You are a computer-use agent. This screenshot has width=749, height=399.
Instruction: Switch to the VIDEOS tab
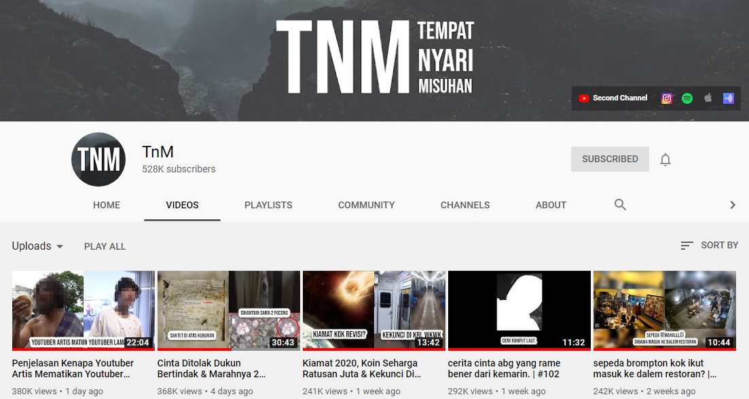[182, 204]
